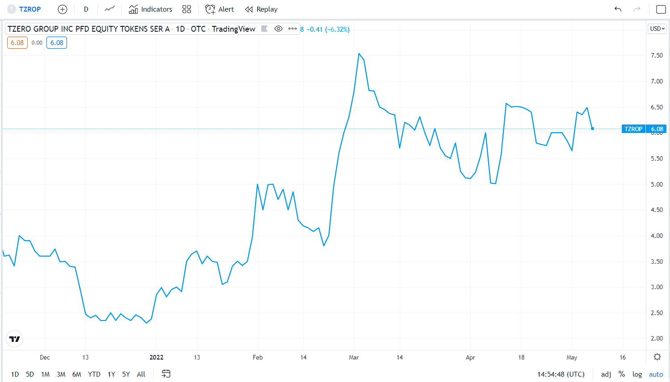Viewport: 670px width, 382px height.
Task: Click the redo arrow
Action: (637, 9)
